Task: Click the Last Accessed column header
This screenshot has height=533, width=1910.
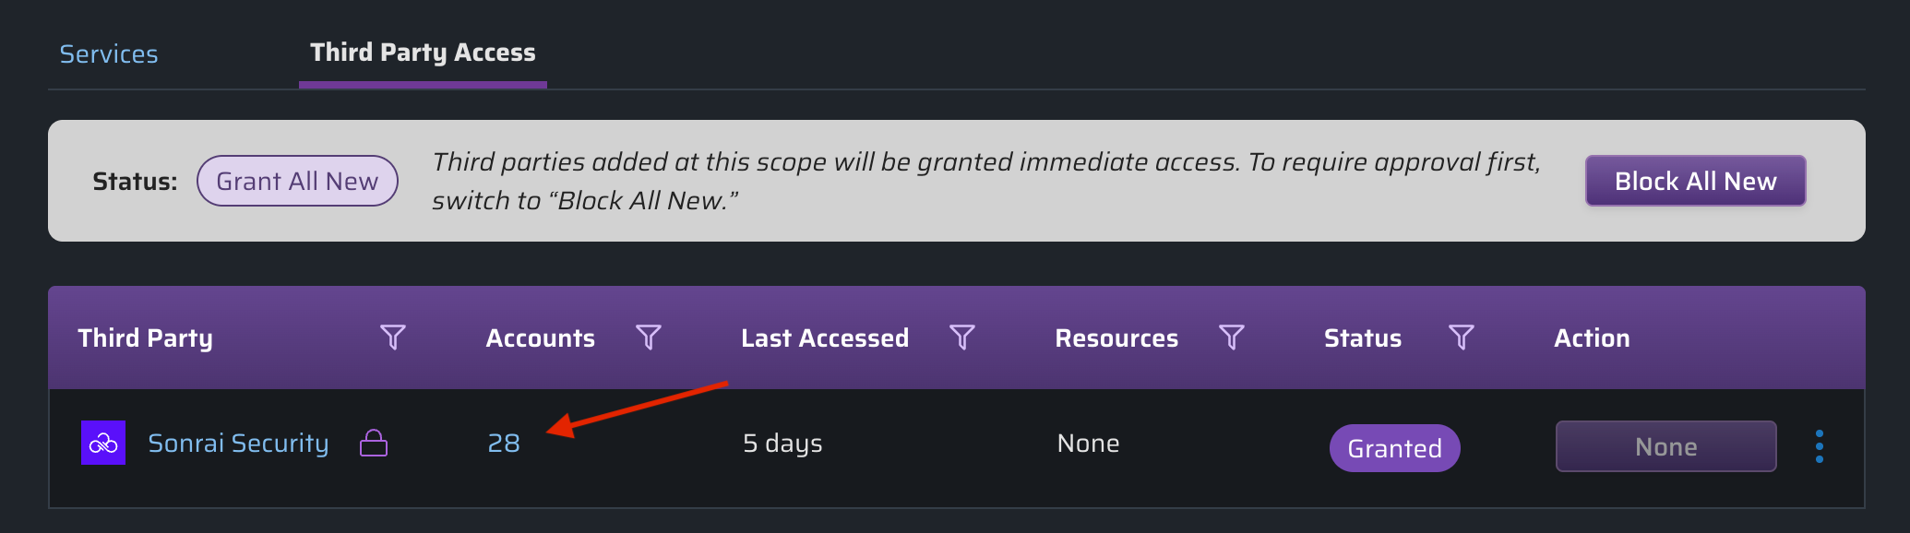Action: click(x=825, y=338)
